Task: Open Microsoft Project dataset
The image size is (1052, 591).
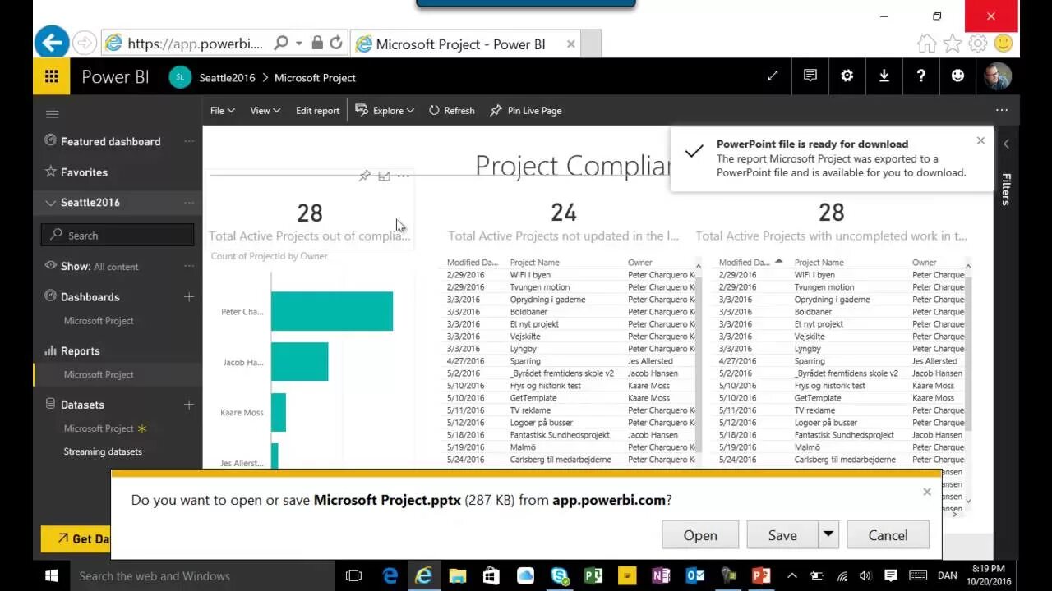Action: pyautogui.click(x=99, y=428)
